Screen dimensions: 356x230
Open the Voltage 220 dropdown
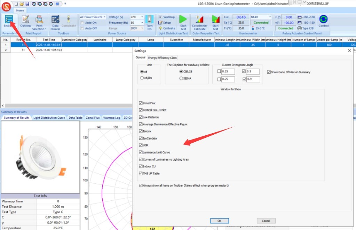tap(142, 17)
